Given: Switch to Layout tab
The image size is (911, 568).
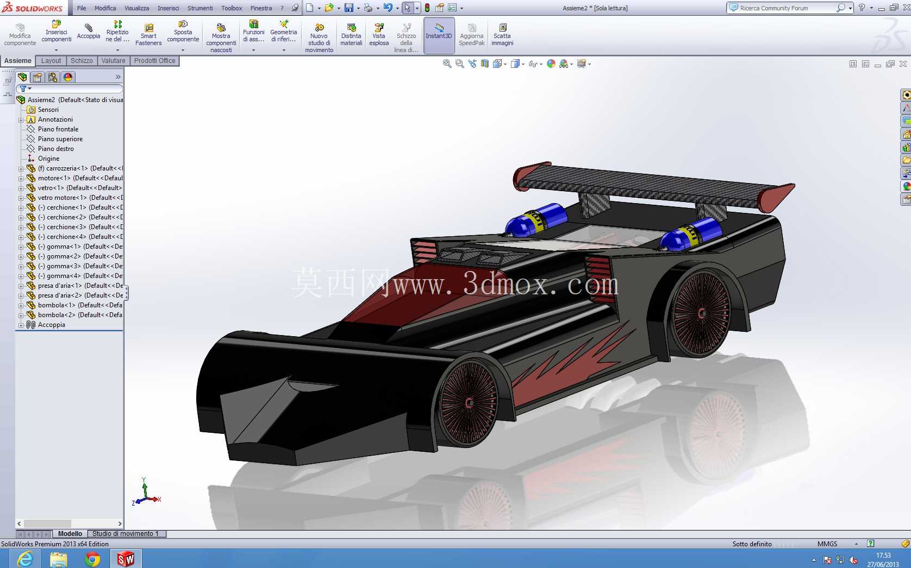Looking at the screenshot, I should coord(51,61).
